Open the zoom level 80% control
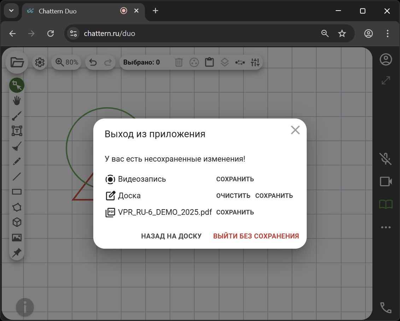Image resolution: width=400 pixels, height=321 pixels. click(66, 62)
